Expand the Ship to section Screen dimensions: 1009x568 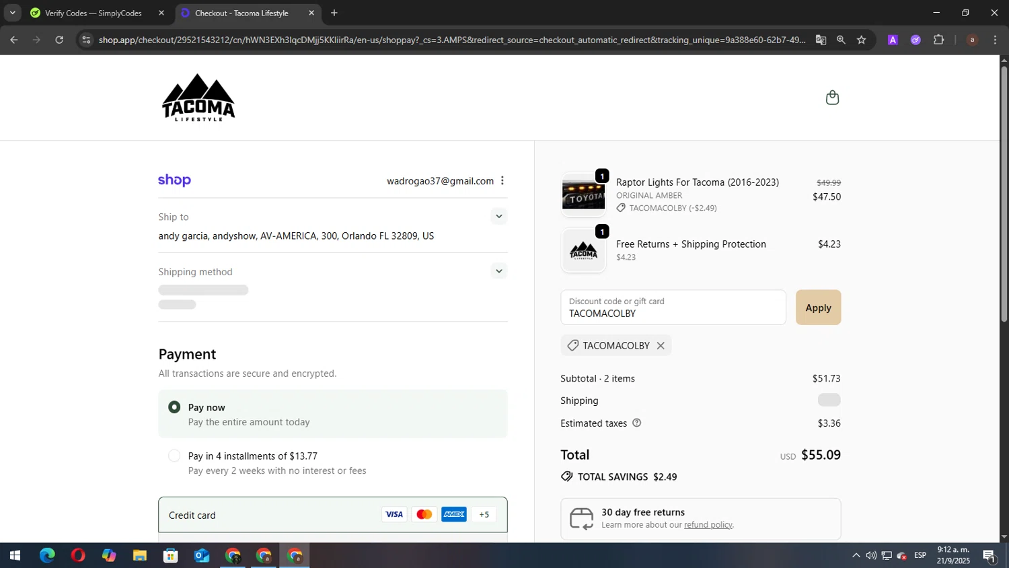coord(498,216)
